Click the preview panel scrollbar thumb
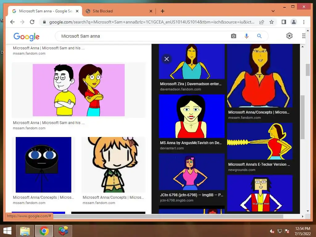 302,117
